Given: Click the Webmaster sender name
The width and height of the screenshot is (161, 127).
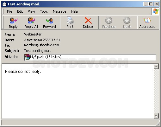Looking at the screenshot, I should point(33,34).
